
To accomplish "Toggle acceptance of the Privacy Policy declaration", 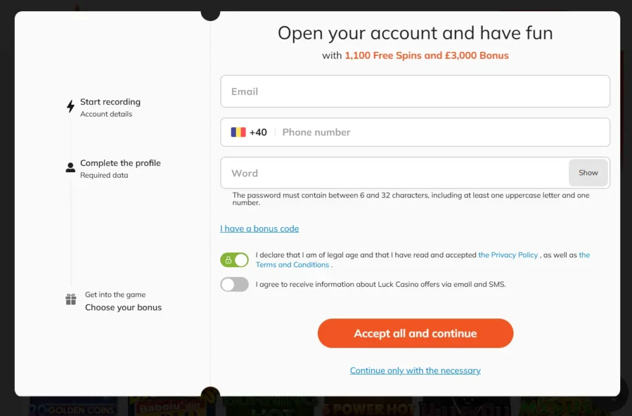I will tap(235, 259).
